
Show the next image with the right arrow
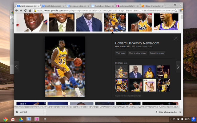click(178, 67)
